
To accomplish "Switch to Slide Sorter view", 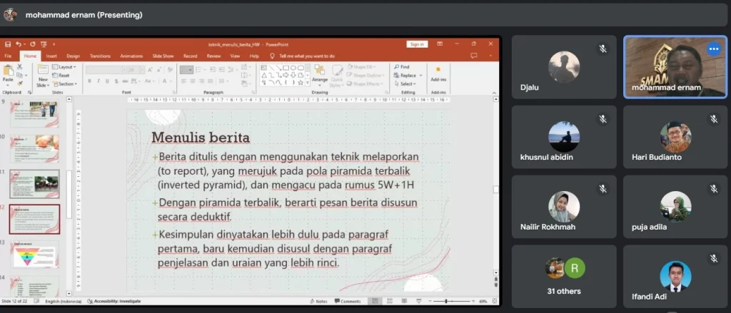I will [x=389, y=302].
